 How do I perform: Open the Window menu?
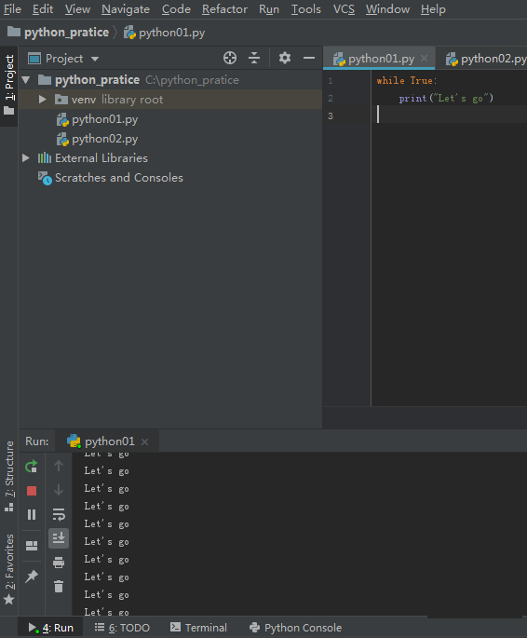[387, 9]
